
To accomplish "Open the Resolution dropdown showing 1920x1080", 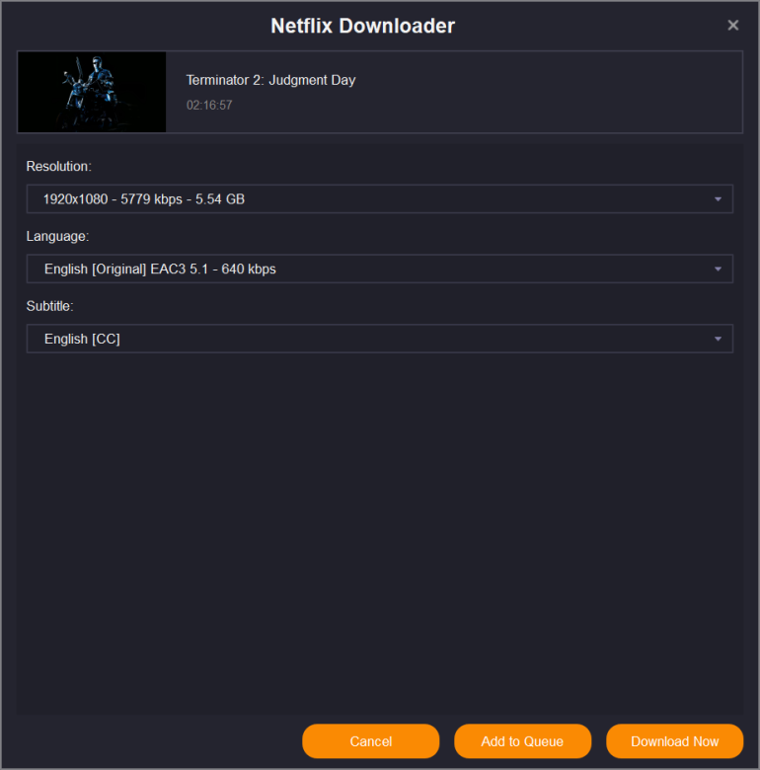I will (x=380, y=198).
